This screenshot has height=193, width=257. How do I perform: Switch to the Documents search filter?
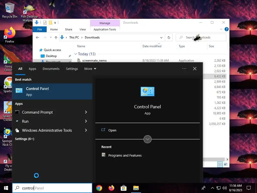pyautogui.click(x=51, y=69)
